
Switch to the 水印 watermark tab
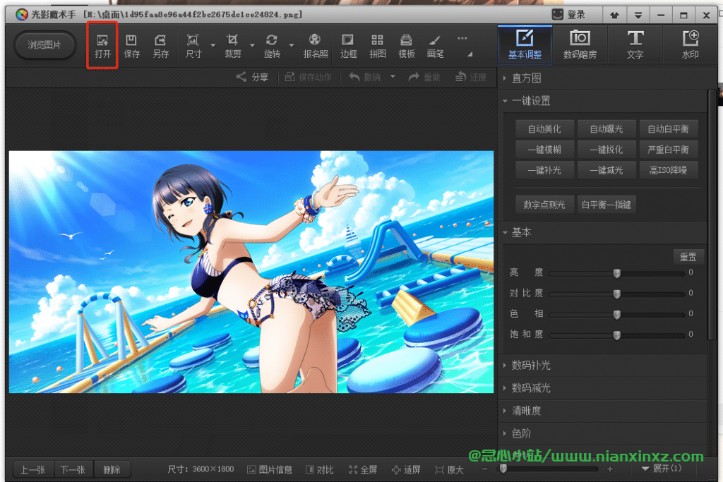click(691, 44)
